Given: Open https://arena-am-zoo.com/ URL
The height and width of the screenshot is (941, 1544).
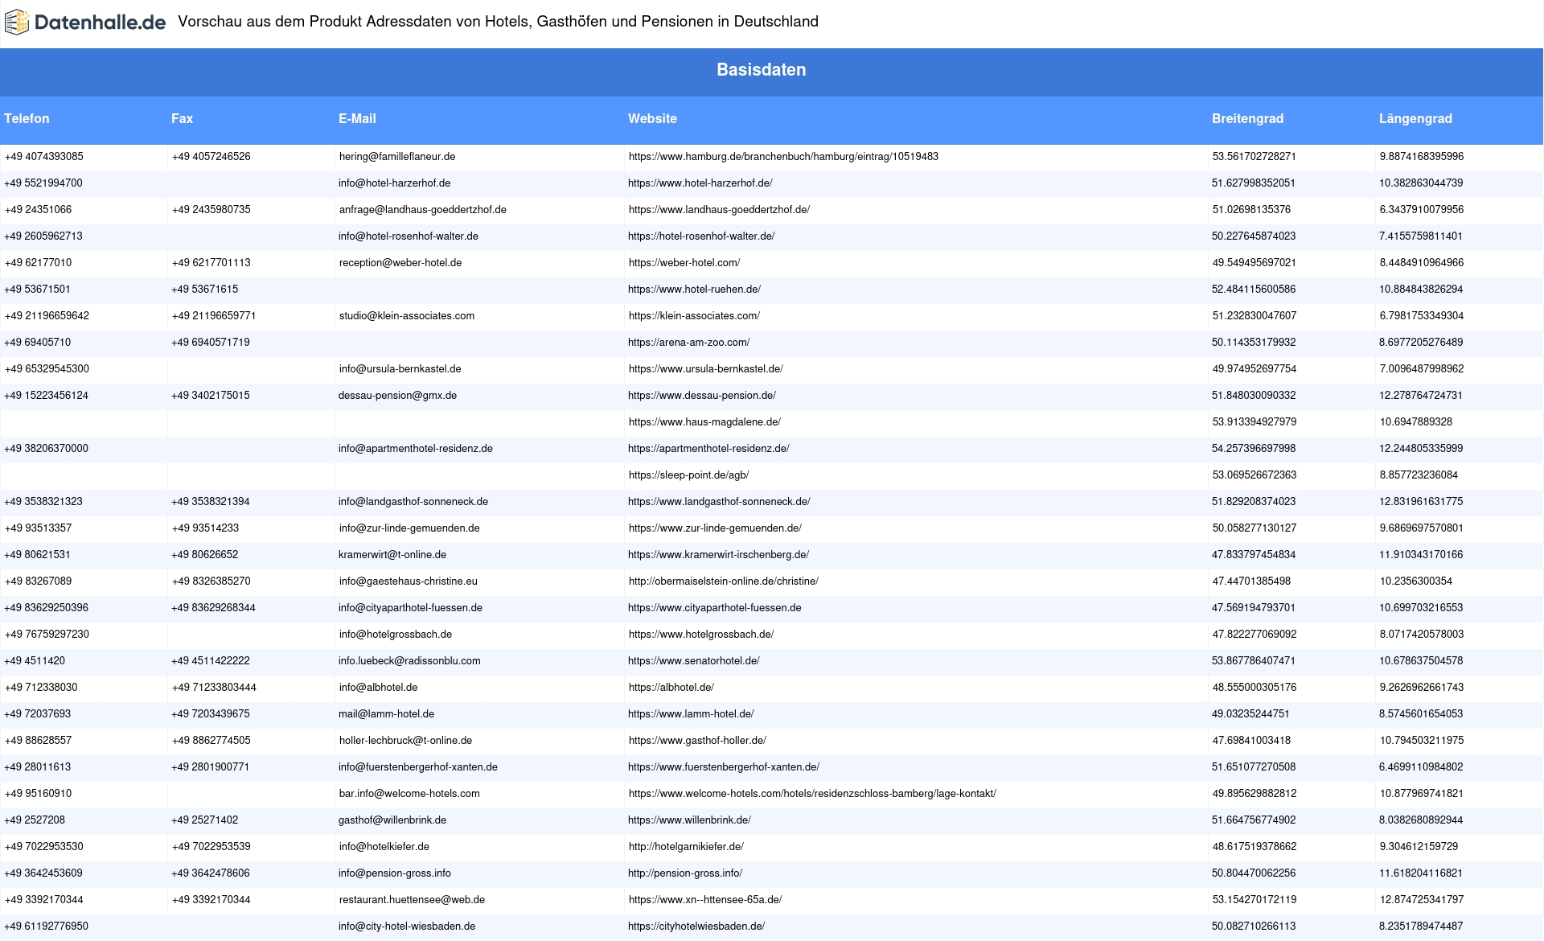Looking at the screenshot, I should tap(688, 343).
